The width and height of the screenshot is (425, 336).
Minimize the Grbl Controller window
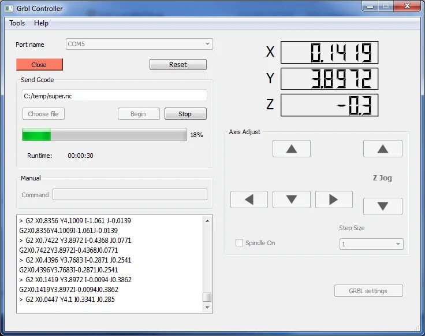click(x=370, y=6)
